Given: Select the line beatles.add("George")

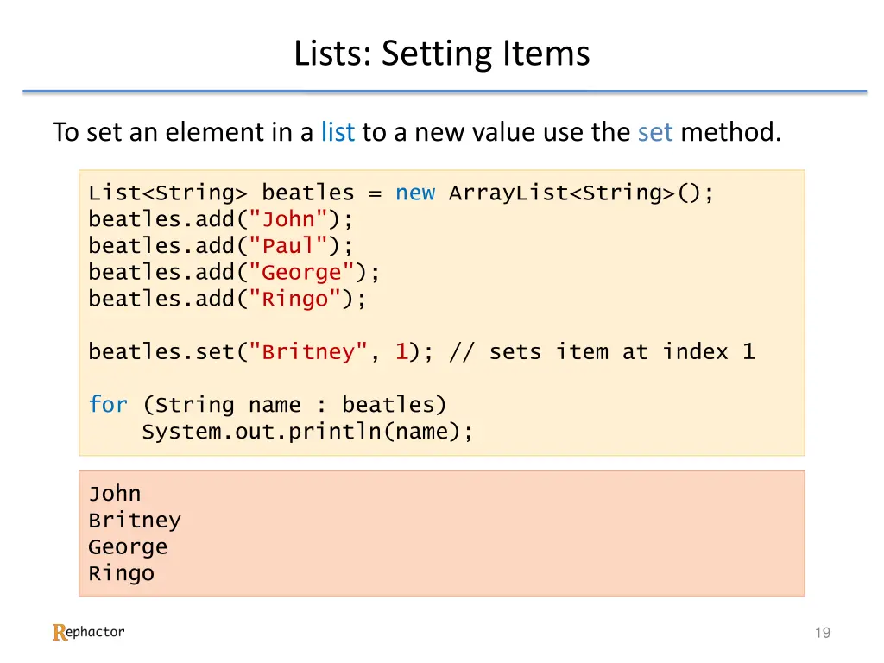Looking at the screenshot, I should click(x=234, y=272).
